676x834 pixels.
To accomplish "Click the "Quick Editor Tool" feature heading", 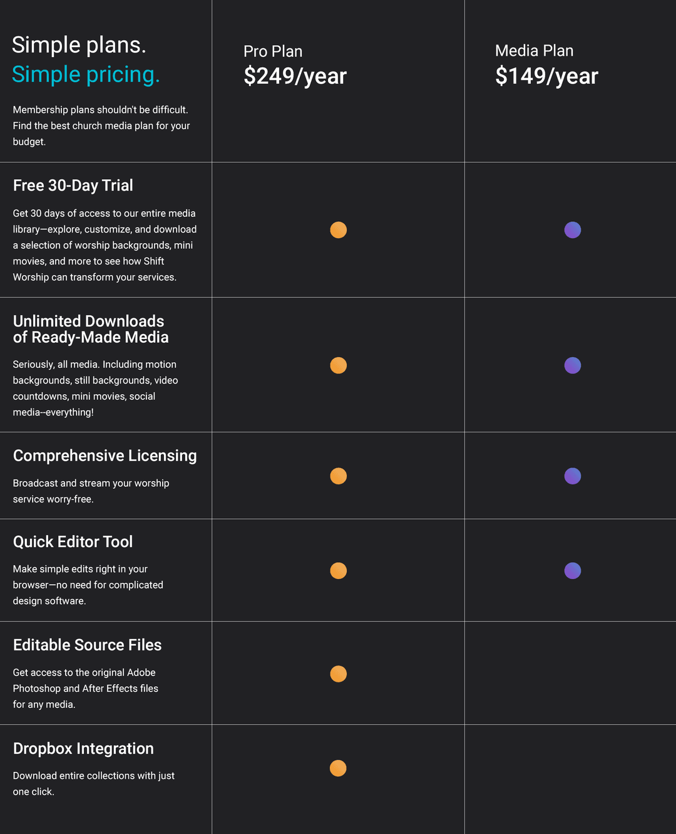I will coord(73,541).
